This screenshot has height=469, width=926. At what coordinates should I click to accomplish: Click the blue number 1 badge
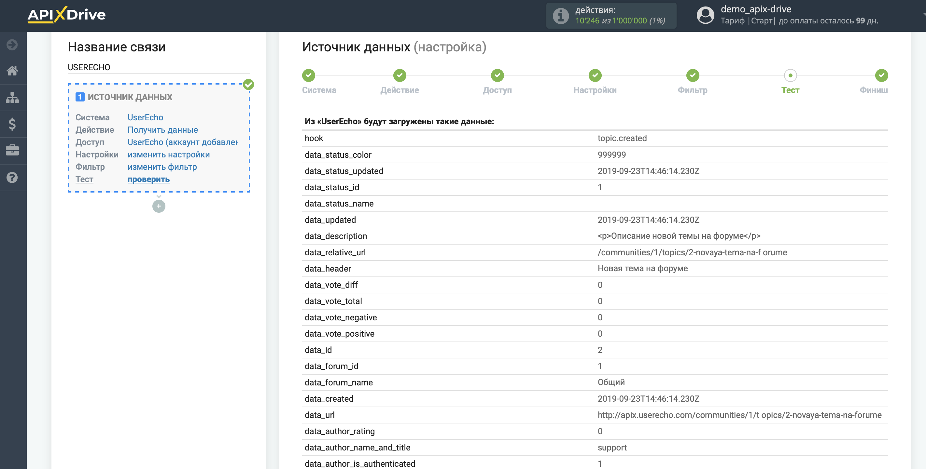coord(80,97)
